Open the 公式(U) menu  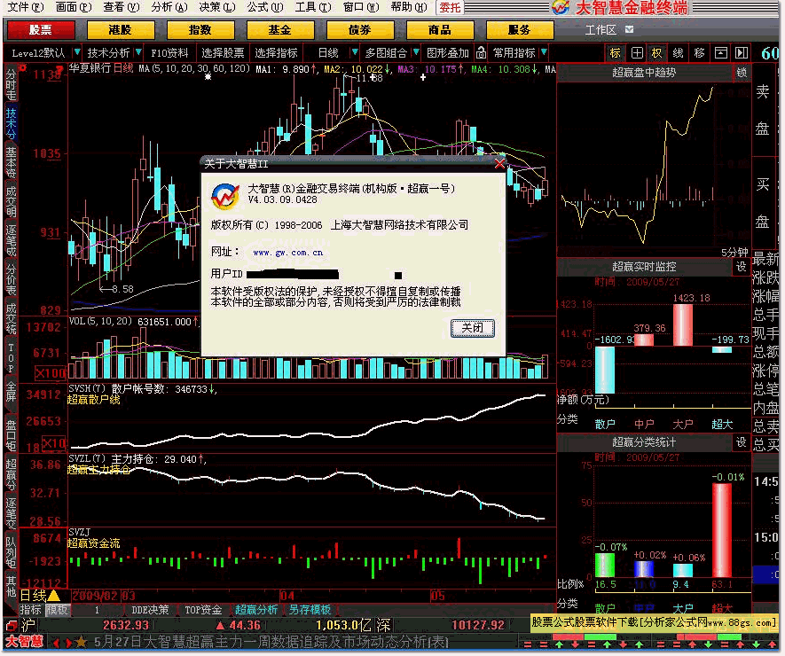point(265,7)
